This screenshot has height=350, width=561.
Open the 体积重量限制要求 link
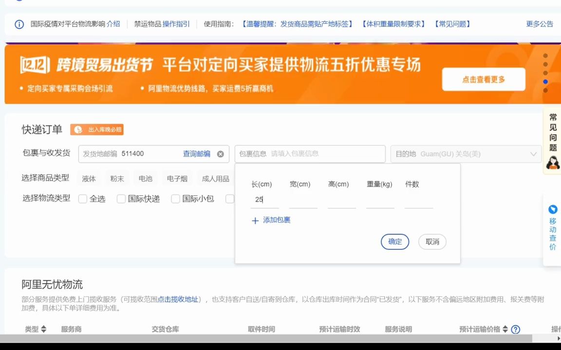pyautogui.click(x=393, y=24)
